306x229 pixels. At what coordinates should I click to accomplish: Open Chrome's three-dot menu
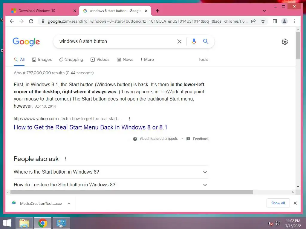coord(294,21)
